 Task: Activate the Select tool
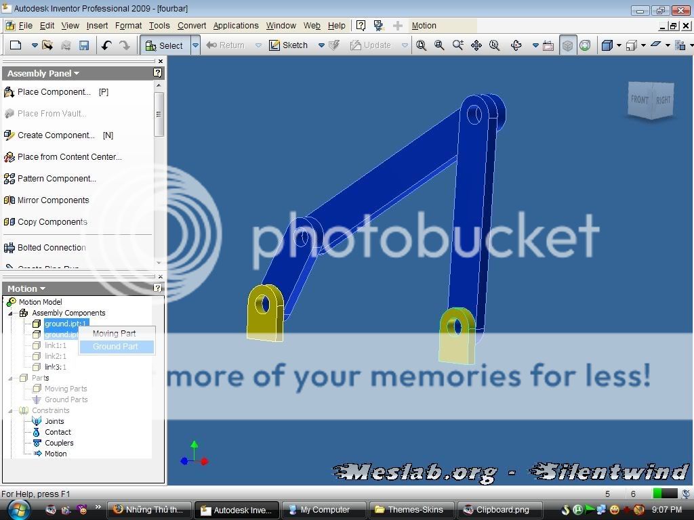[x=165, y=45]
